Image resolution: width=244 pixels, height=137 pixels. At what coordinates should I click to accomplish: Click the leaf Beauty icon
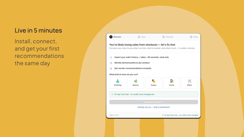coord(135,81)
